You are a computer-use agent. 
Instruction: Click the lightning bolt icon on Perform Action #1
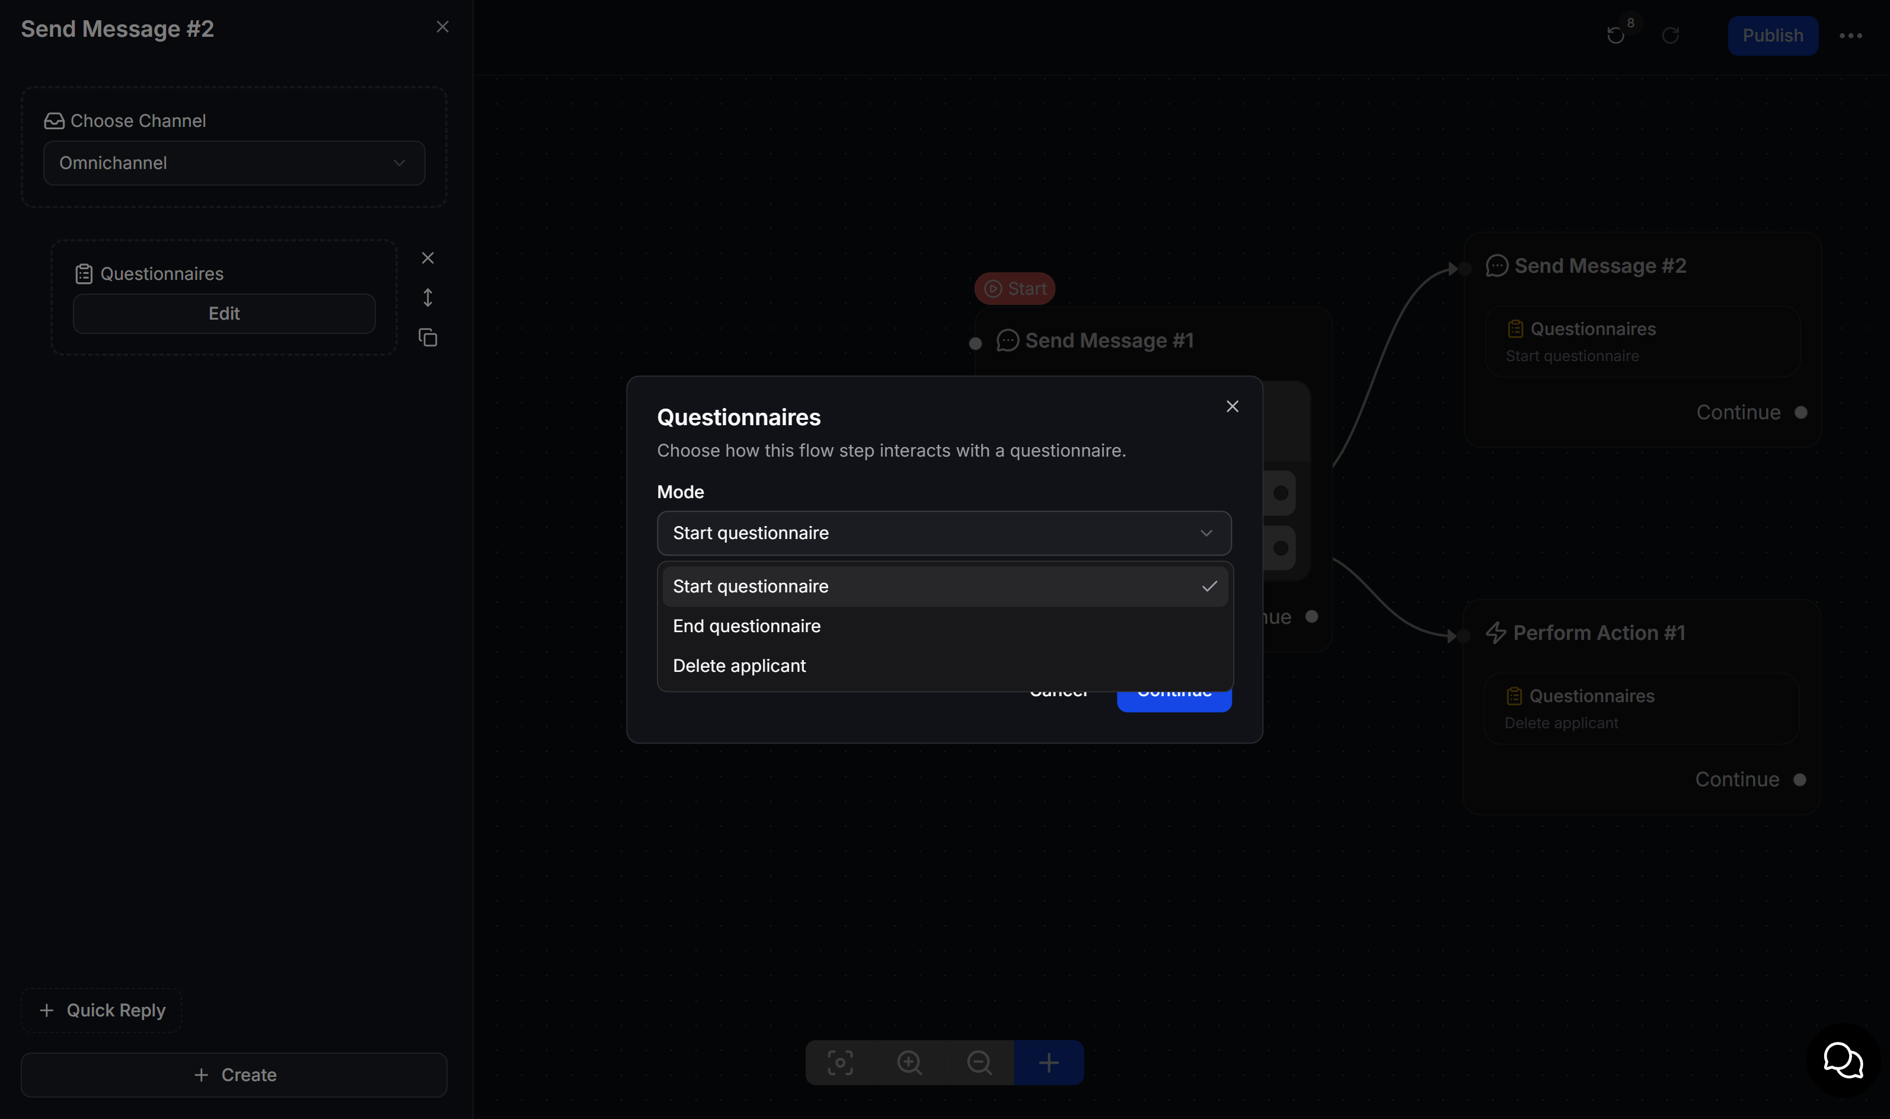pyautogui.click(x=1496, y=633)
